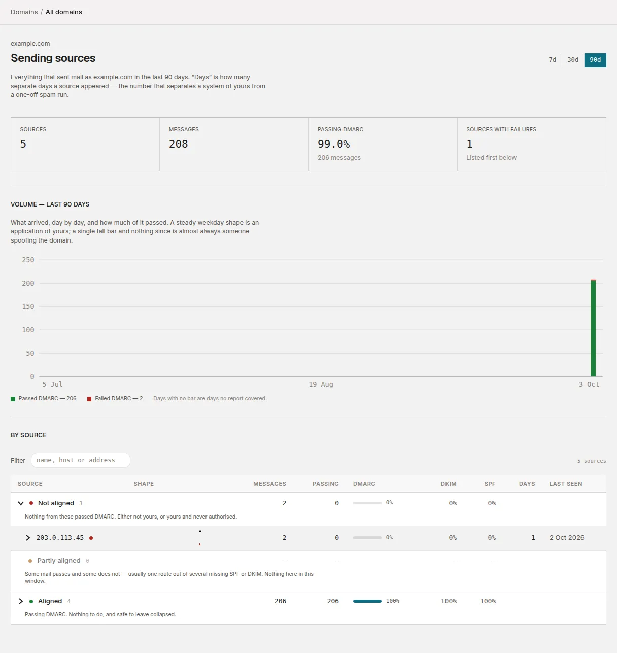Click the '5 Jul' axis label
Image resolution: width=617 pixels, height=653 pixels.
(52, 385)
